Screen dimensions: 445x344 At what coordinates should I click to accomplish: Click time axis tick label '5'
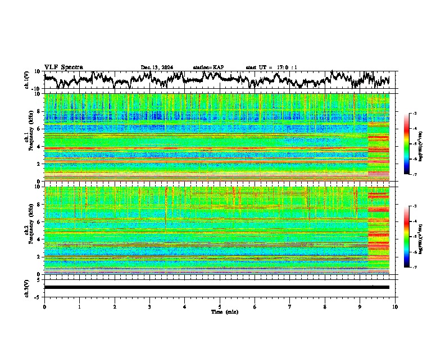tap(220, 307)
